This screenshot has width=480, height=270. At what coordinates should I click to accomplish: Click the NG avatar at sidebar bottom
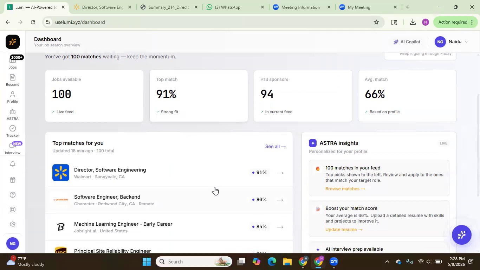(x=13, y=244)
